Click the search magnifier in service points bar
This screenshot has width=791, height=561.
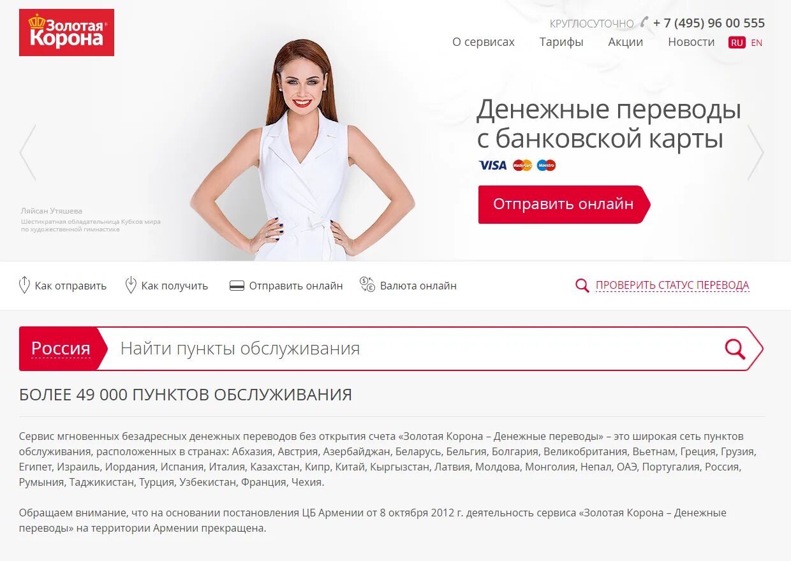tap(735, 349)
